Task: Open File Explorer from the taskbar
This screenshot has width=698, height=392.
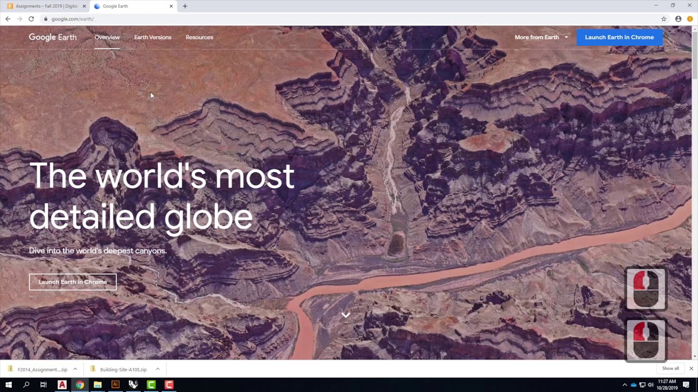Action: [98, 384]
